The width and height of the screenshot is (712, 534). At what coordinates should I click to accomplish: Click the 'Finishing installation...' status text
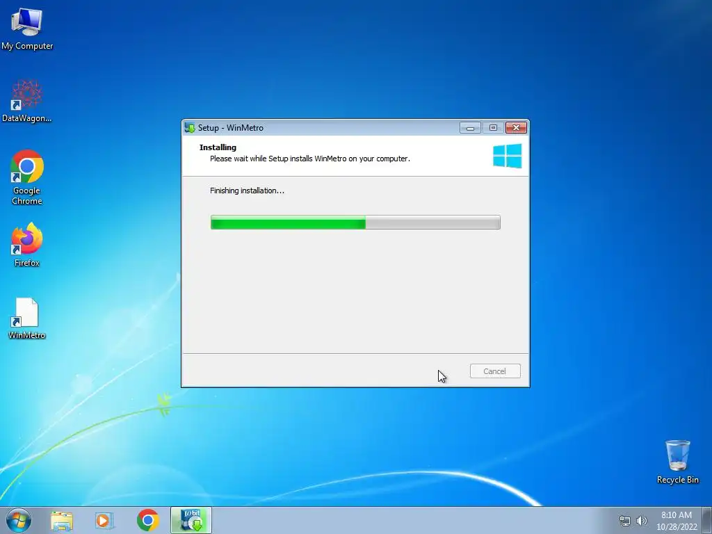coord(247,191)
